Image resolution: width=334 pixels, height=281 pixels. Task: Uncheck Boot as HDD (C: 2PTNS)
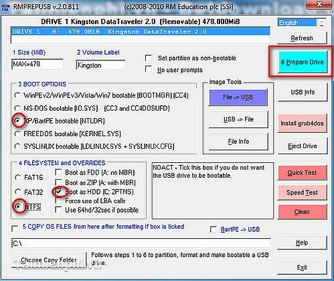click(x=59, y=192)
